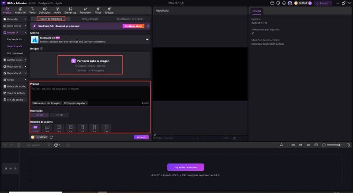
Task: Select HD 2K resolution option
Action: pyautogui.click(x=40, y=115)
